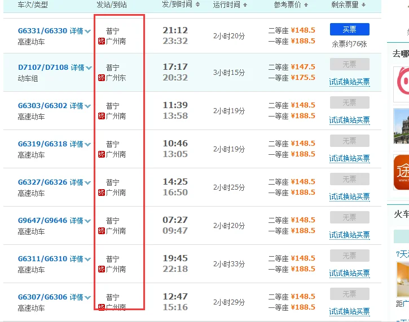Expand 详情 for train G6311/G6310
409x322 pixels.
(x=80, y=259)
